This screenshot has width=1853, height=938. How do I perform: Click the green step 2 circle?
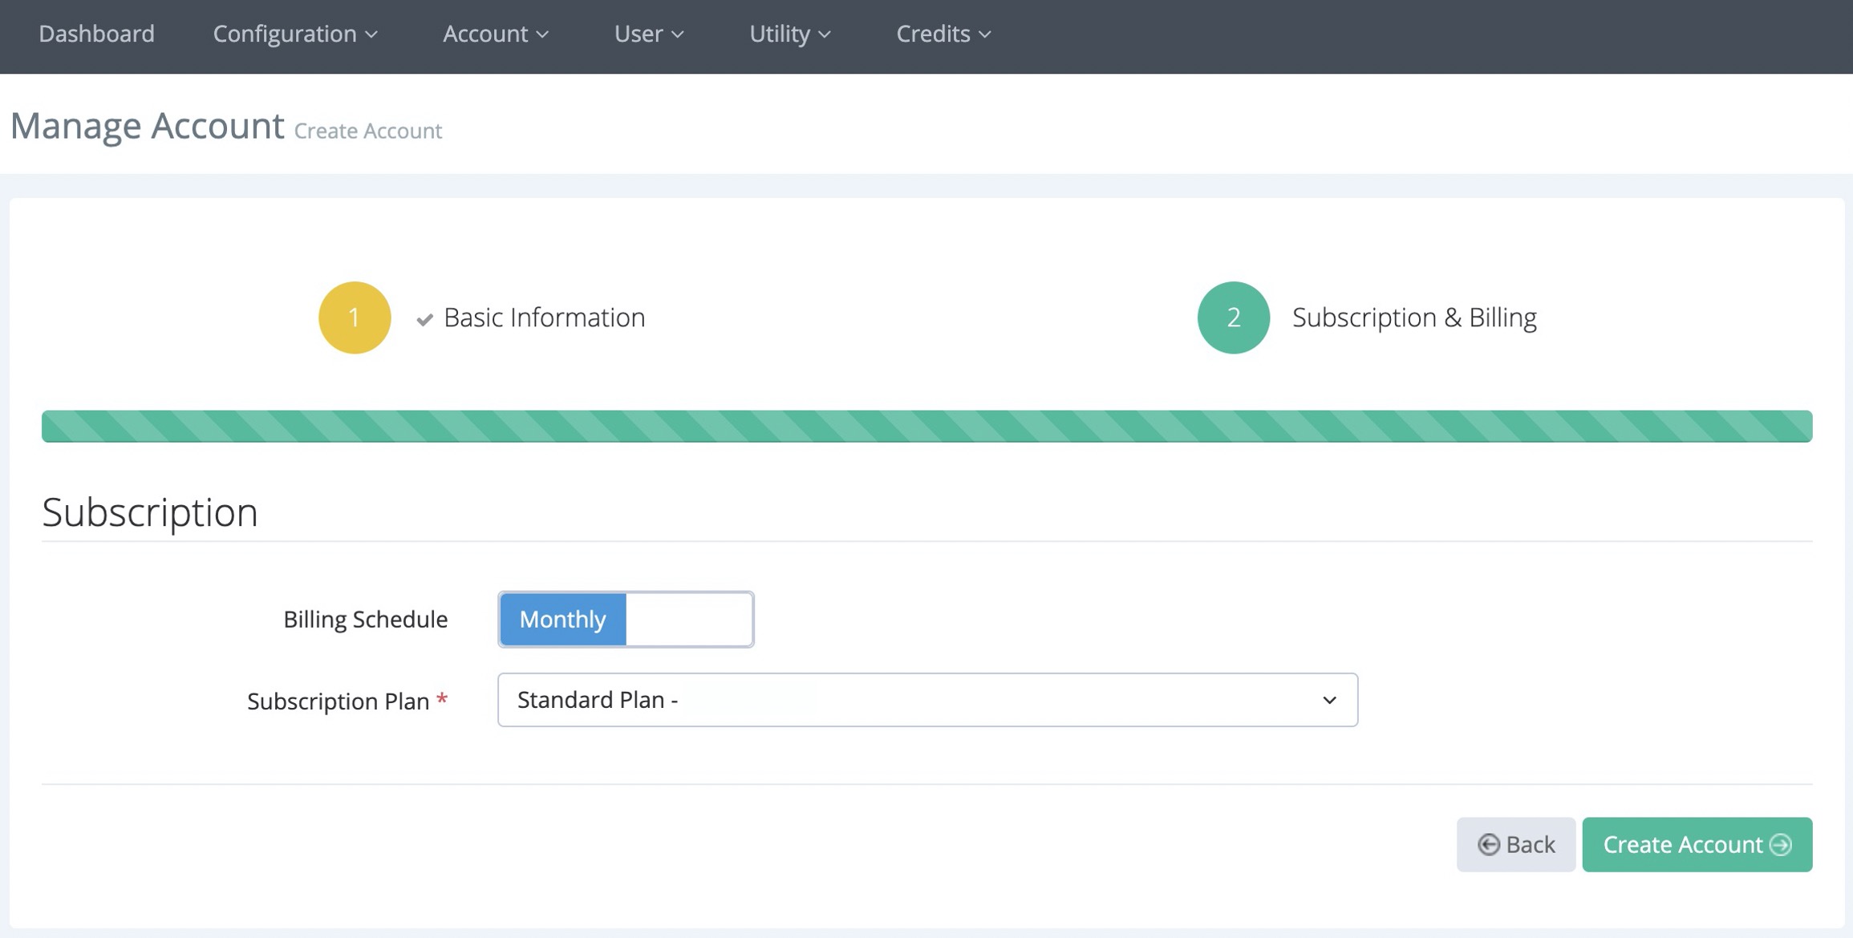pyautogui.click(x=1233, y=317)
